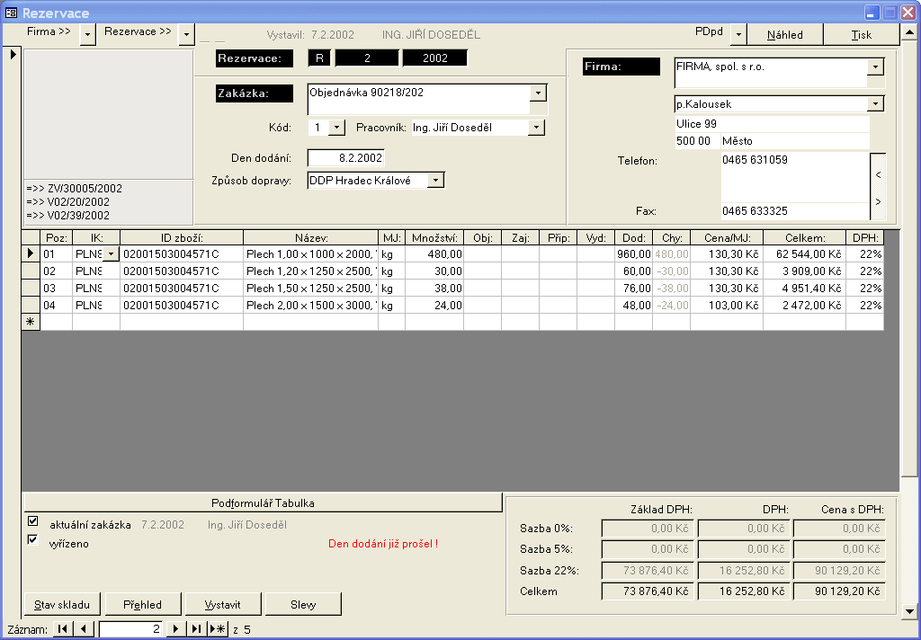
Task: Open the Způsob dopravy dropdown
Action: (435, 181)
